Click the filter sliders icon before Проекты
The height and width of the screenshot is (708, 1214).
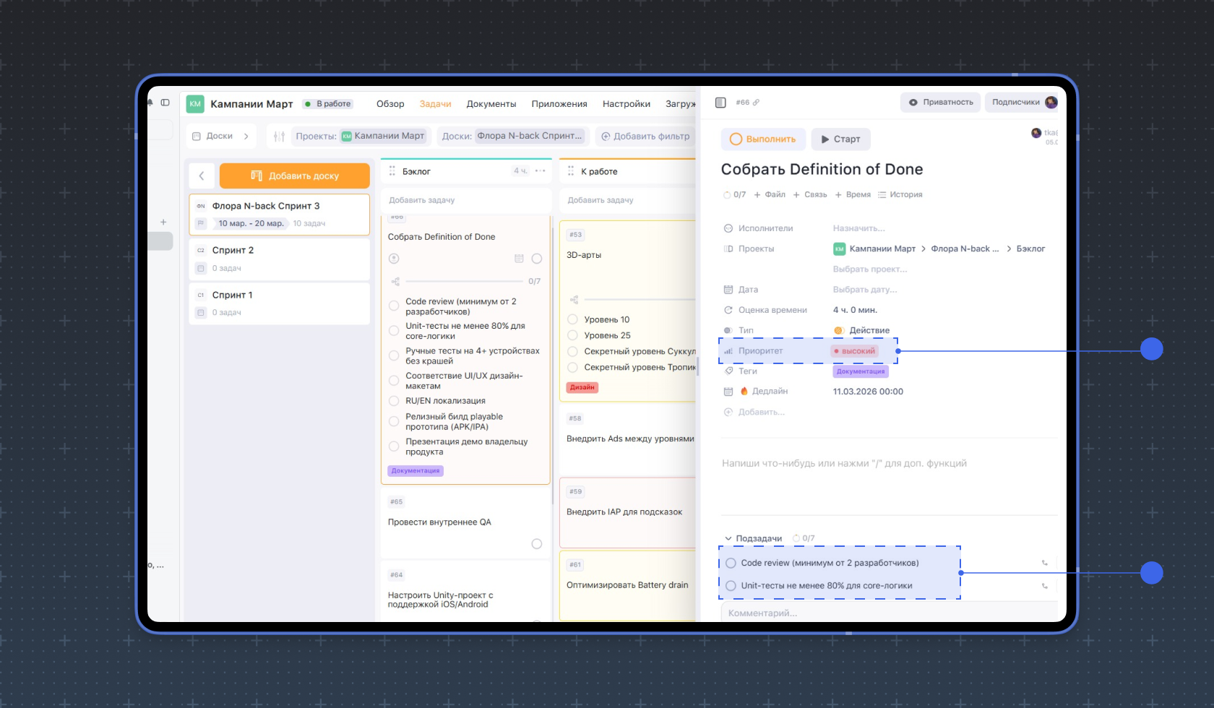point(279,137)
